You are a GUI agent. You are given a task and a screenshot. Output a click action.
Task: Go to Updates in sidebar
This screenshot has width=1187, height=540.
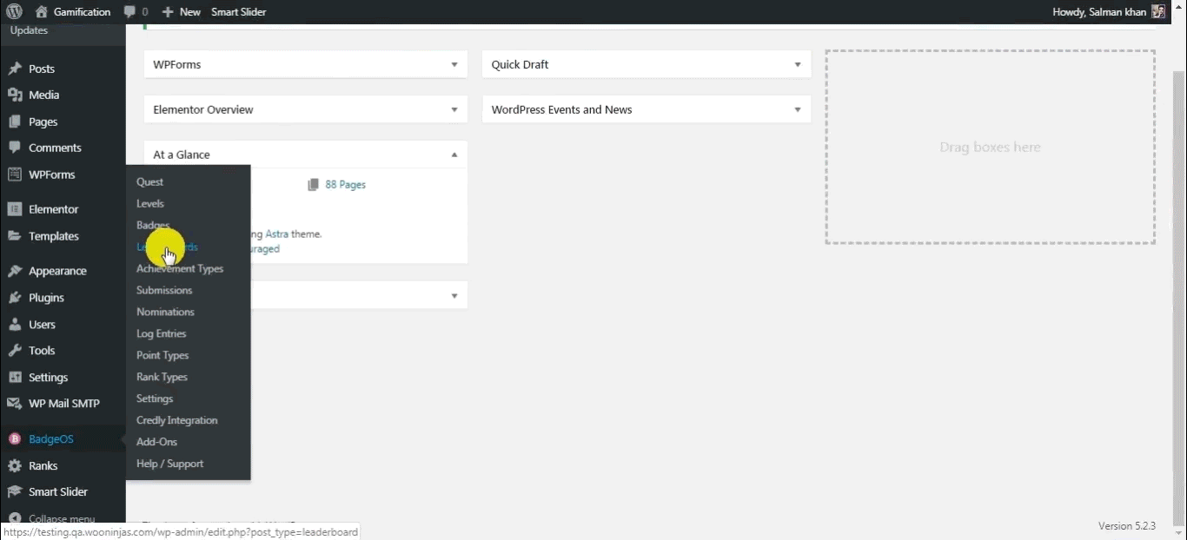coord(29,31)
